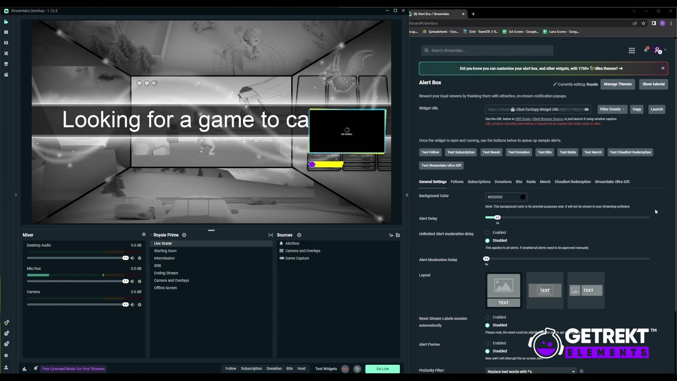
Task: Open the Filter Events dropdown
Action: [612, 109]
